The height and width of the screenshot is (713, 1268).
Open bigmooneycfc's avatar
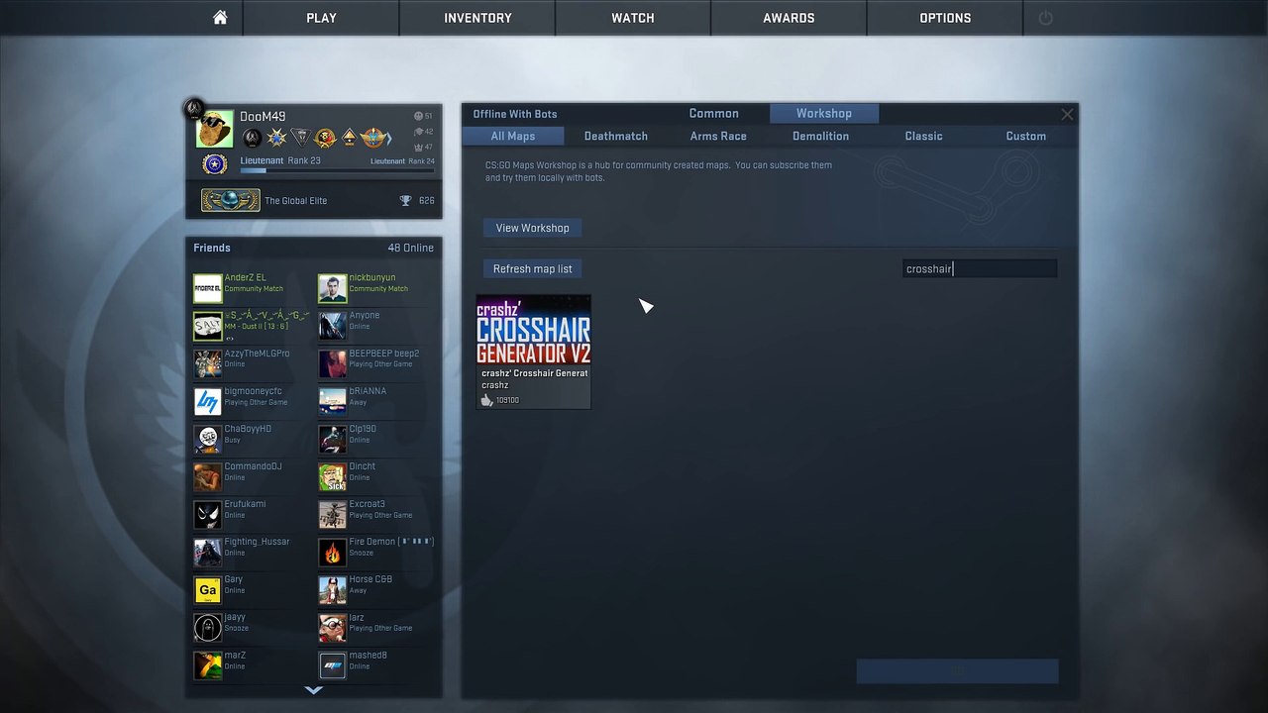pyautogui.click(x=207, y=401)
